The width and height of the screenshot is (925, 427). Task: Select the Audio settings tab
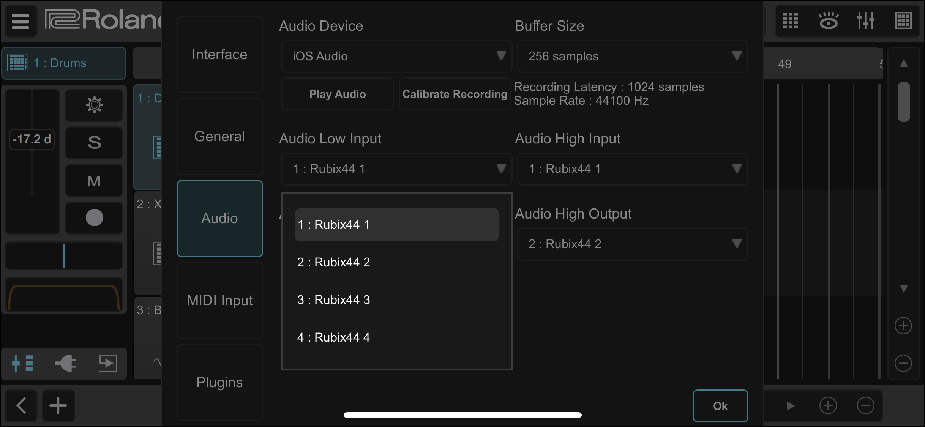tap(220, 219)
